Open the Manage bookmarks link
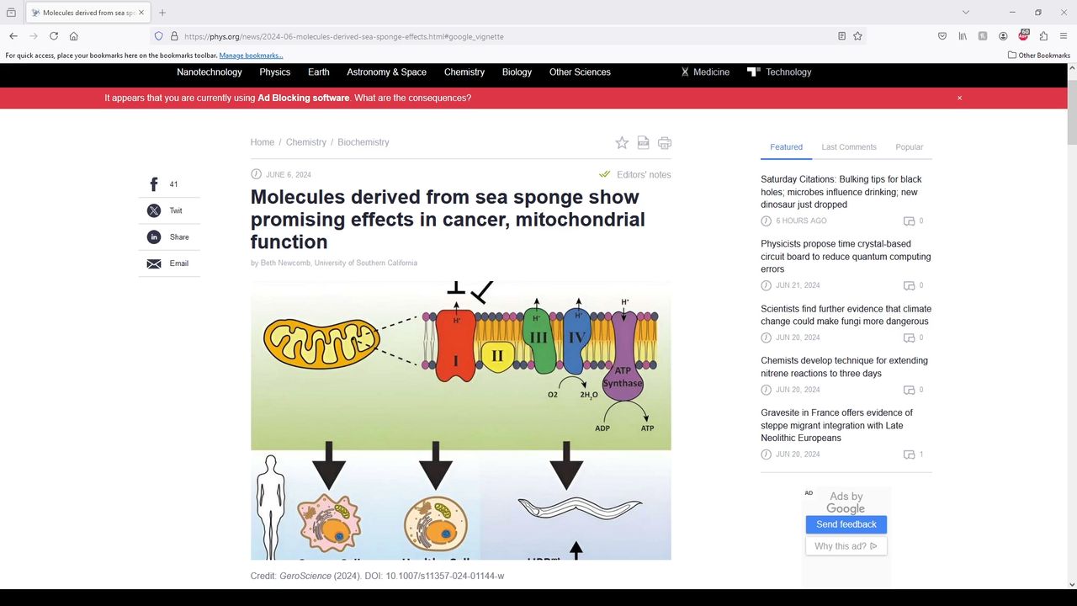 click(251, 56)
